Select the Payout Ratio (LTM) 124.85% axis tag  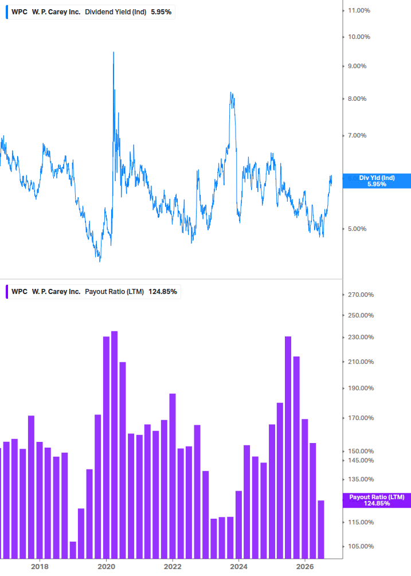[x=377, y=500]
